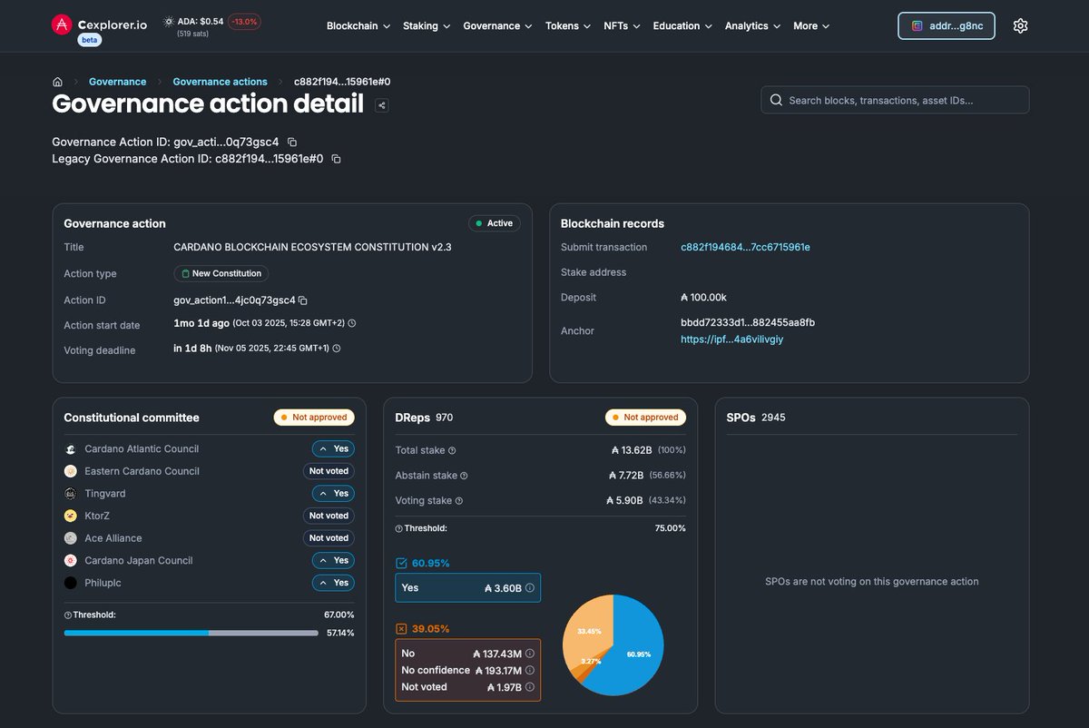Screen dimensions: 1089x728
Task: Click the home icon in breadcrumbs
Action: 57,82
